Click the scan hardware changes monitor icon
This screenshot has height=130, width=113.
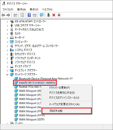42,15
